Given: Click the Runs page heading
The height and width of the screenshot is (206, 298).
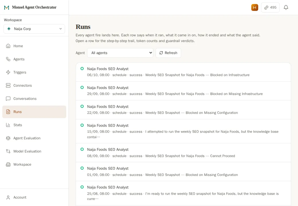Looking at the screenshot, I should tap(83, 27).
